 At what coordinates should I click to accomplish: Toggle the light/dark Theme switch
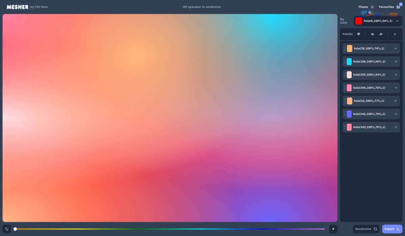[372, 7]
